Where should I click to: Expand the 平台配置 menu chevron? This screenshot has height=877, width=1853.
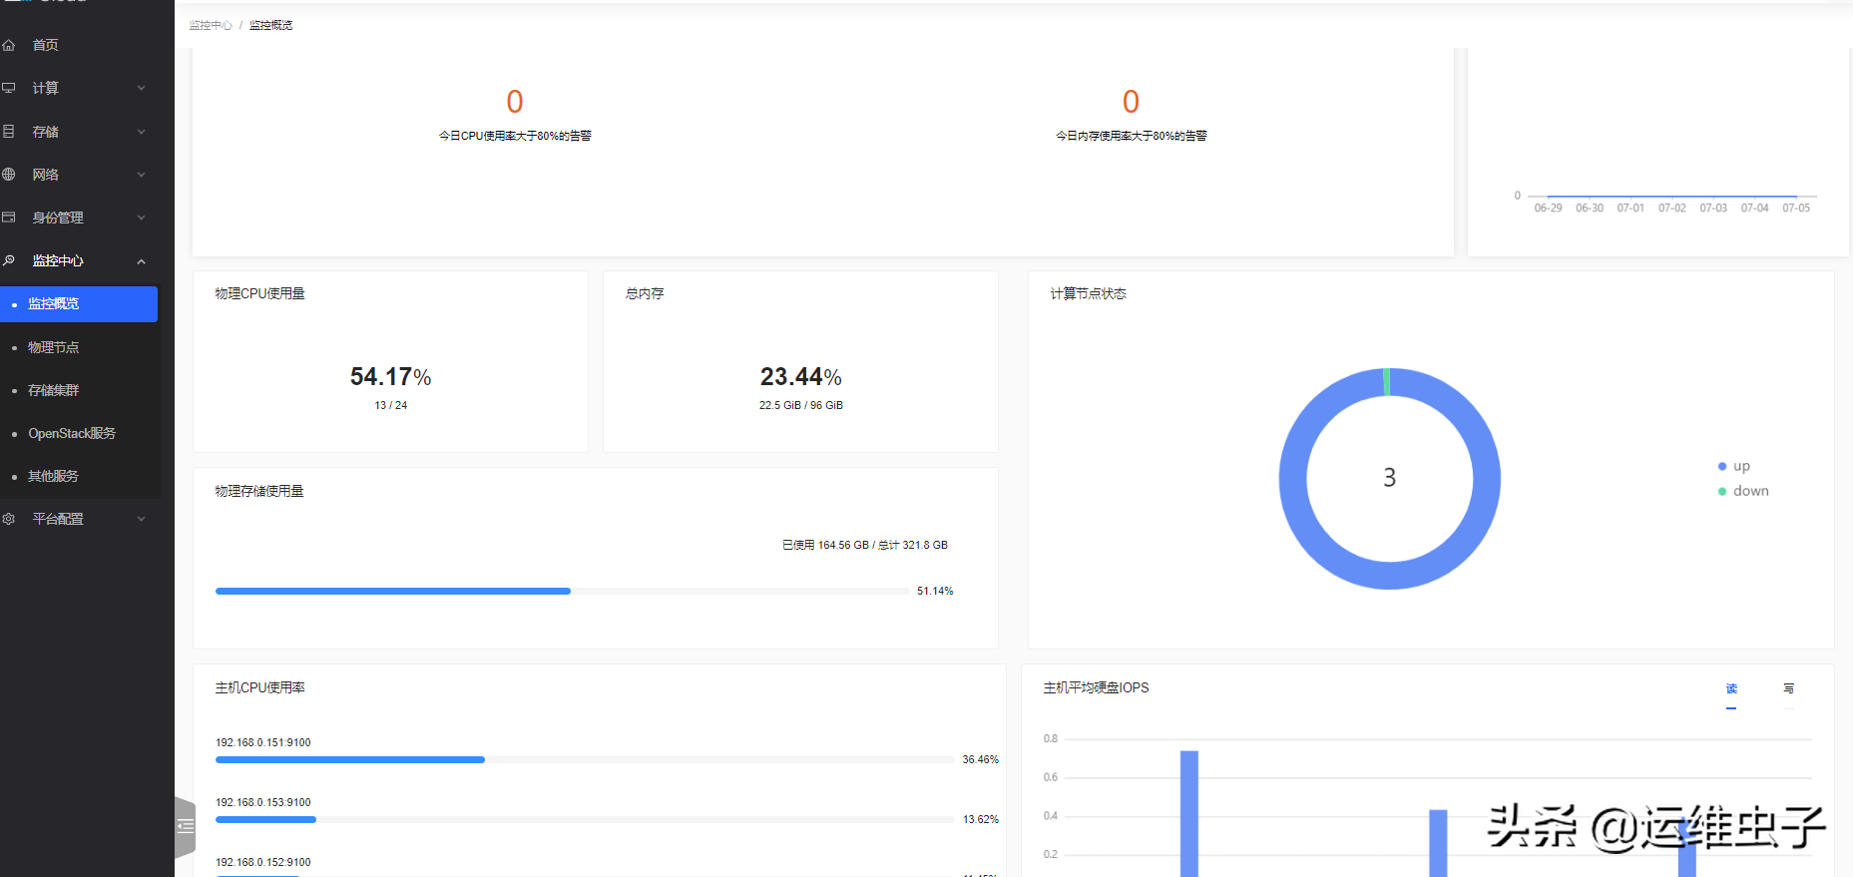[141, 519]
